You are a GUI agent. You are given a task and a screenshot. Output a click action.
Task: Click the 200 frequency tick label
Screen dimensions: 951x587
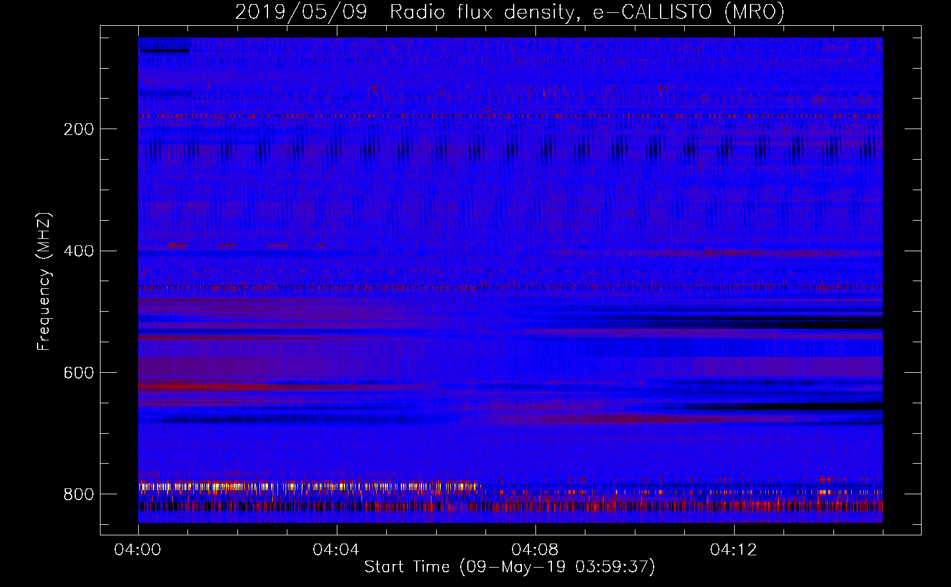pos(78,129)
